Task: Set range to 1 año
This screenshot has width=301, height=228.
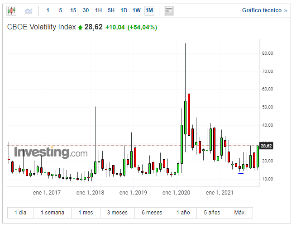Action: [x=183, y=213]
